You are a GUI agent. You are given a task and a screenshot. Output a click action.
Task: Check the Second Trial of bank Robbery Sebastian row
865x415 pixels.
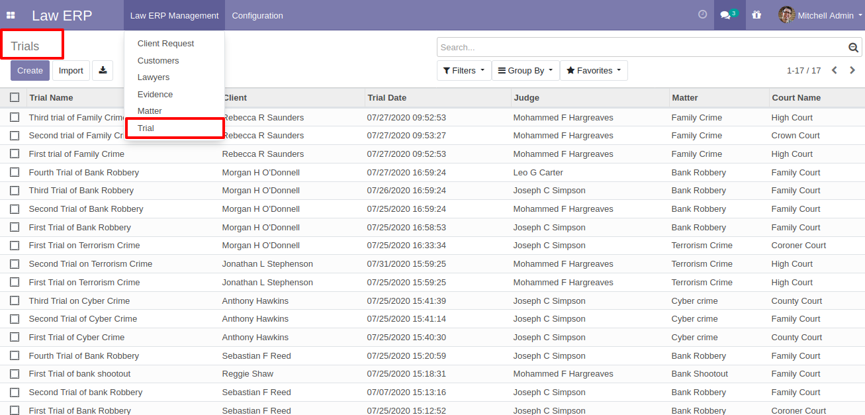pyautogui.click(x=15, y=392)
